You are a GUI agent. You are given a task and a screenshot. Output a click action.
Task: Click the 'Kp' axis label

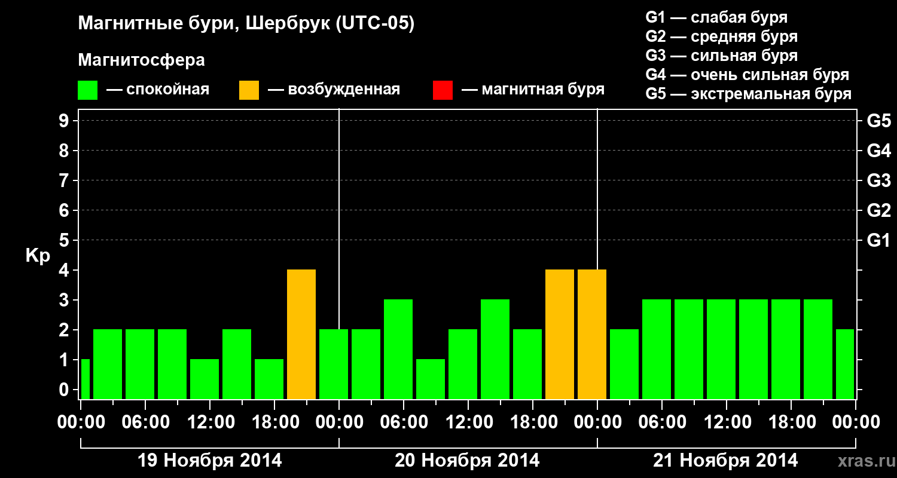38,256
